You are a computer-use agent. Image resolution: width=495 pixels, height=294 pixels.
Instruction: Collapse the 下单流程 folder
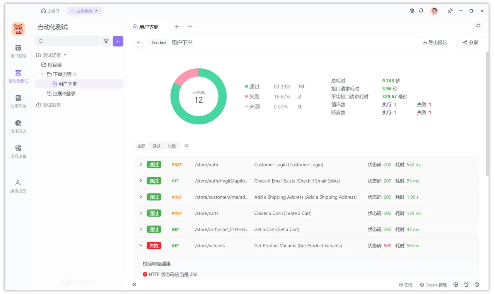click(43, 74)
